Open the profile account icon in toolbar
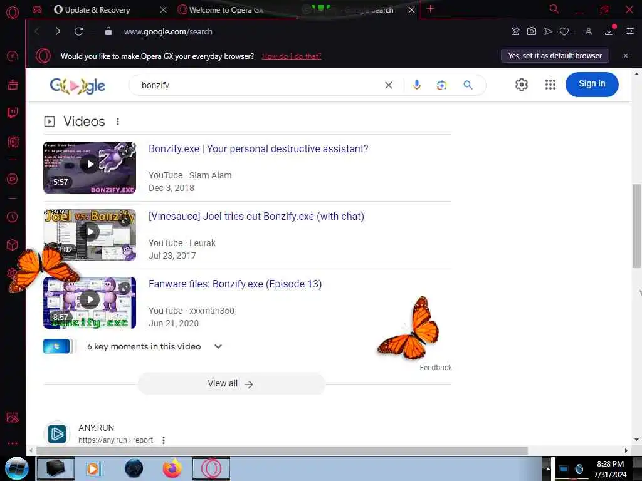The width and height of the screenshot is (642, 481). (588, 31)
